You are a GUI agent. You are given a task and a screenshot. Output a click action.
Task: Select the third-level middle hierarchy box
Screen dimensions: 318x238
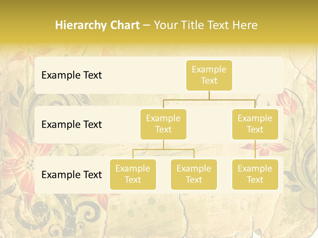coord(194,175)
